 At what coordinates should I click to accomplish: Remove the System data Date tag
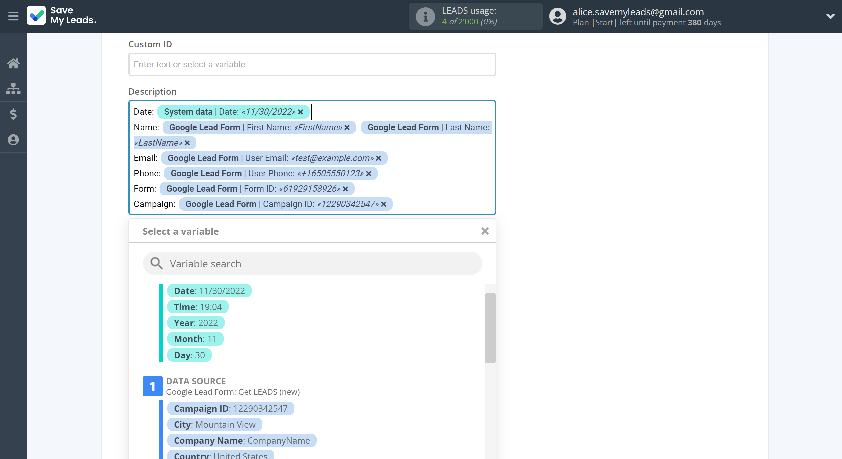point(300,112)
